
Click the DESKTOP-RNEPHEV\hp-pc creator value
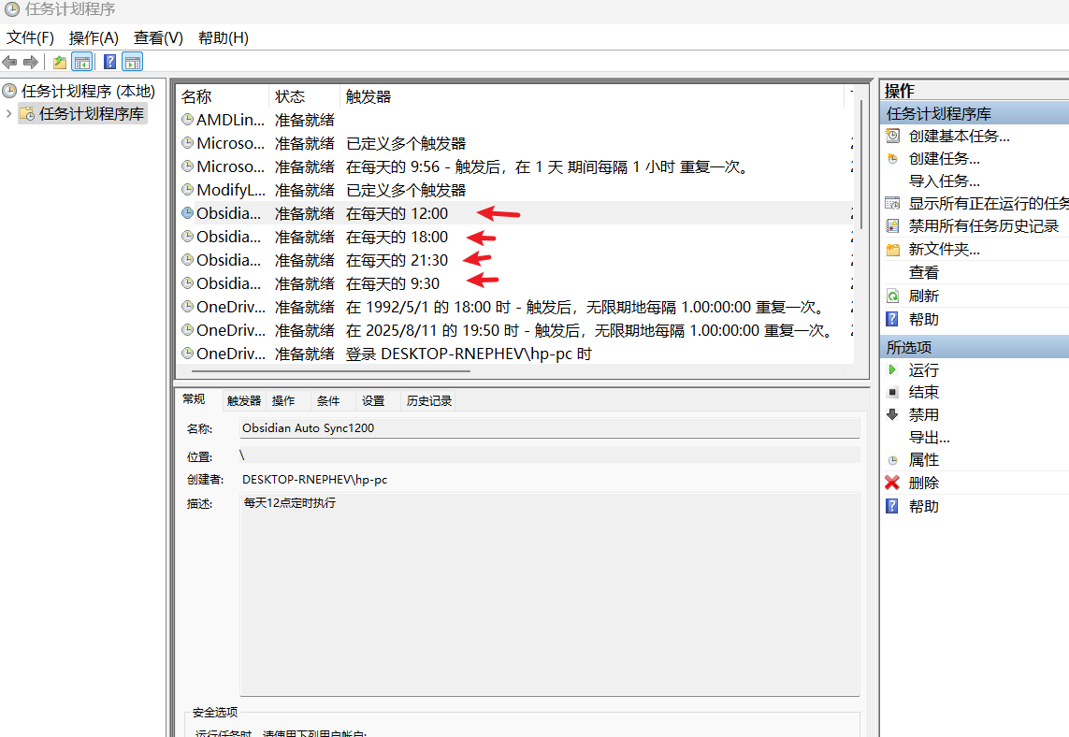coord(314,479)
